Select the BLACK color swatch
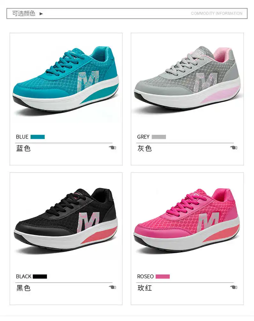Screen dimensions: 254x321 click(x=40, y=276)
